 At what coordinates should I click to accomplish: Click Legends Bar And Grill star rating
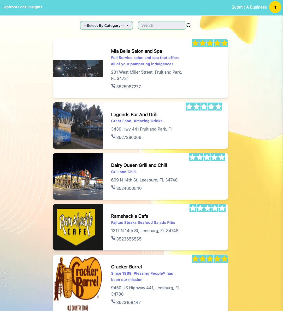pyautogui.click(x=204, y=107)
